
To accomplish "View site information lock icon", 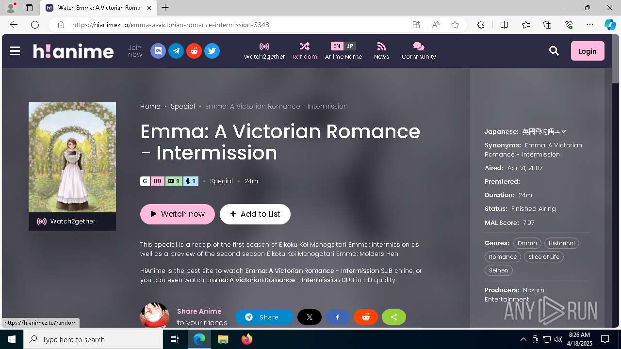I will [61, 25].
